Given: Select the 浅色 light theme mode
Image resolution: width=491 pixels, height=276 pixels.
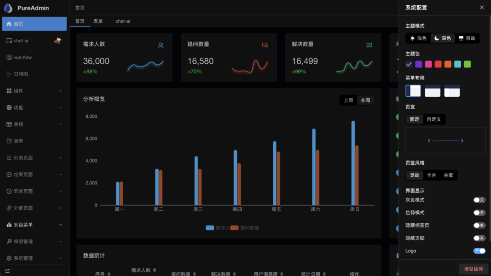Looking at the screenshot, I should click(x=418, y=38).
